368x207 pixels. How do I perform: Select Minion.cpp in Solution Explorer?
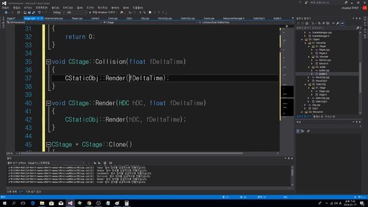tap(324, 60)
